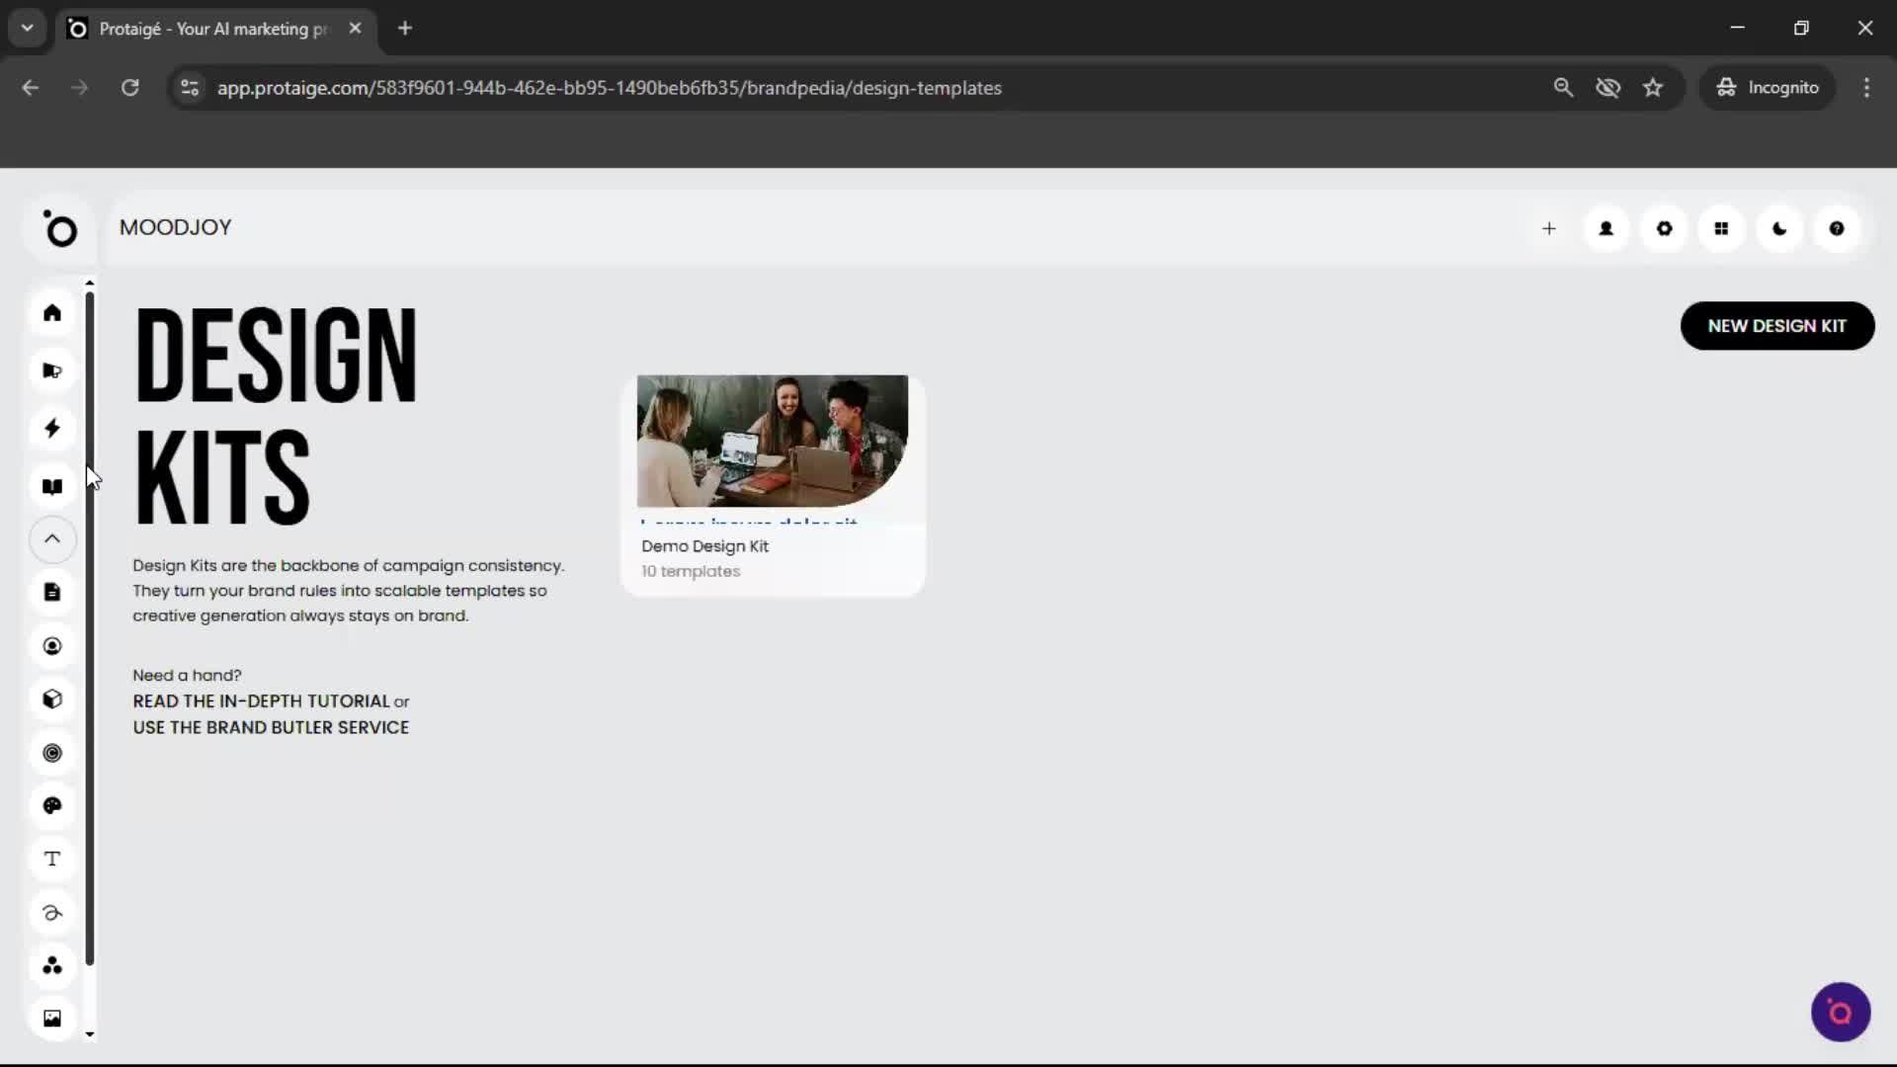Toggle dark mode with the moon icon
Screen dimensions: 1897x1067
(x=1779, y=228)
